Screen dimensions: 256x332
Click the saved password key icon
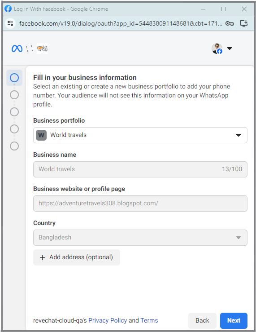coord(230,23)
